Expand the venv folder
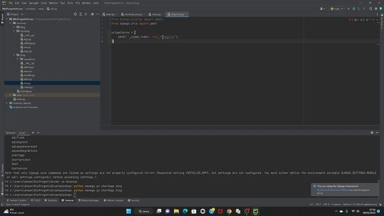Viewport: 384px width, 216px height. tap(10, 95)
